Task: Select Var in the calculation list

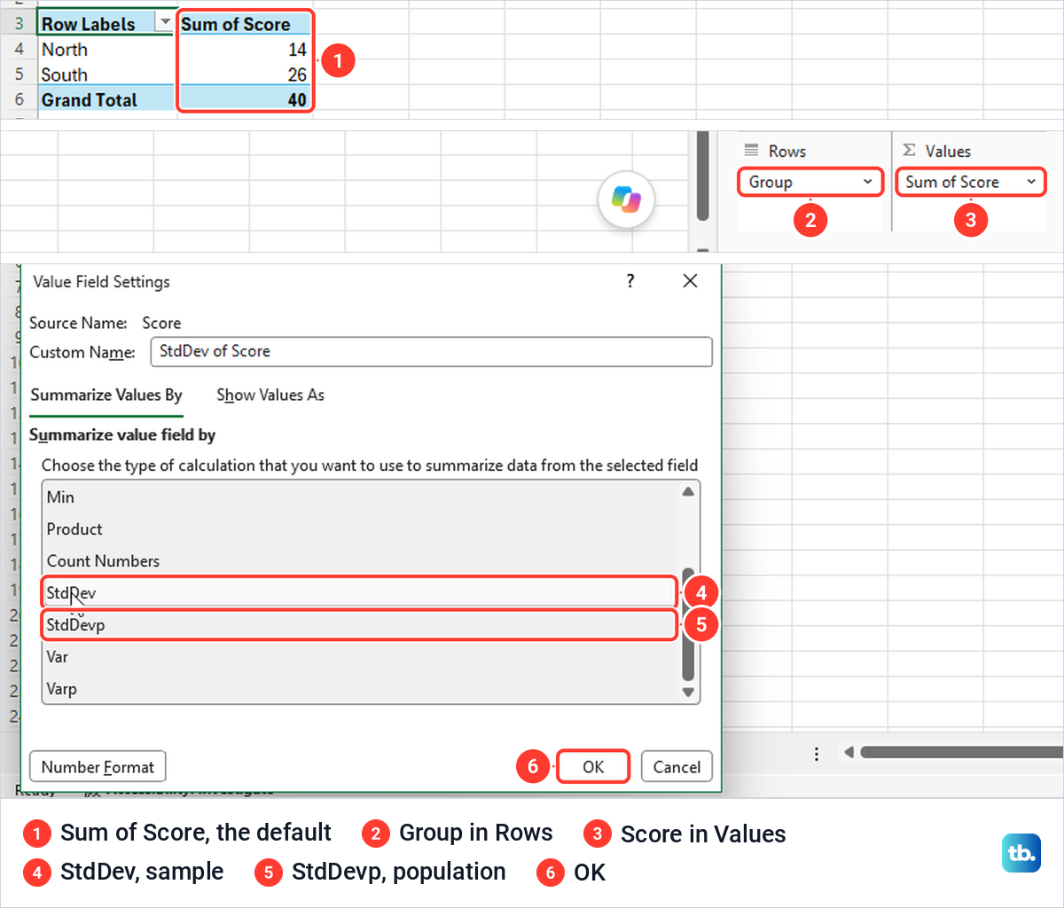Action: pos(359,657)
